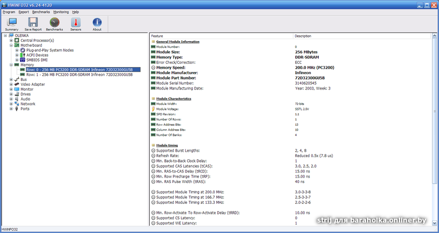Click the details pane vertical scrollbar thumb
Screen dimensions: 439x233
[435, 112]
